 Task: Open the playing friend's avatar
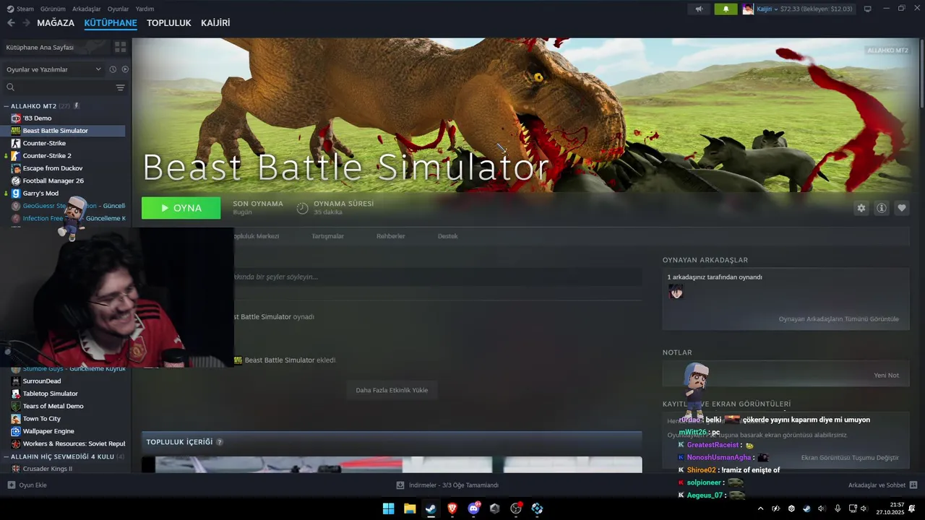tap(676, 292)
